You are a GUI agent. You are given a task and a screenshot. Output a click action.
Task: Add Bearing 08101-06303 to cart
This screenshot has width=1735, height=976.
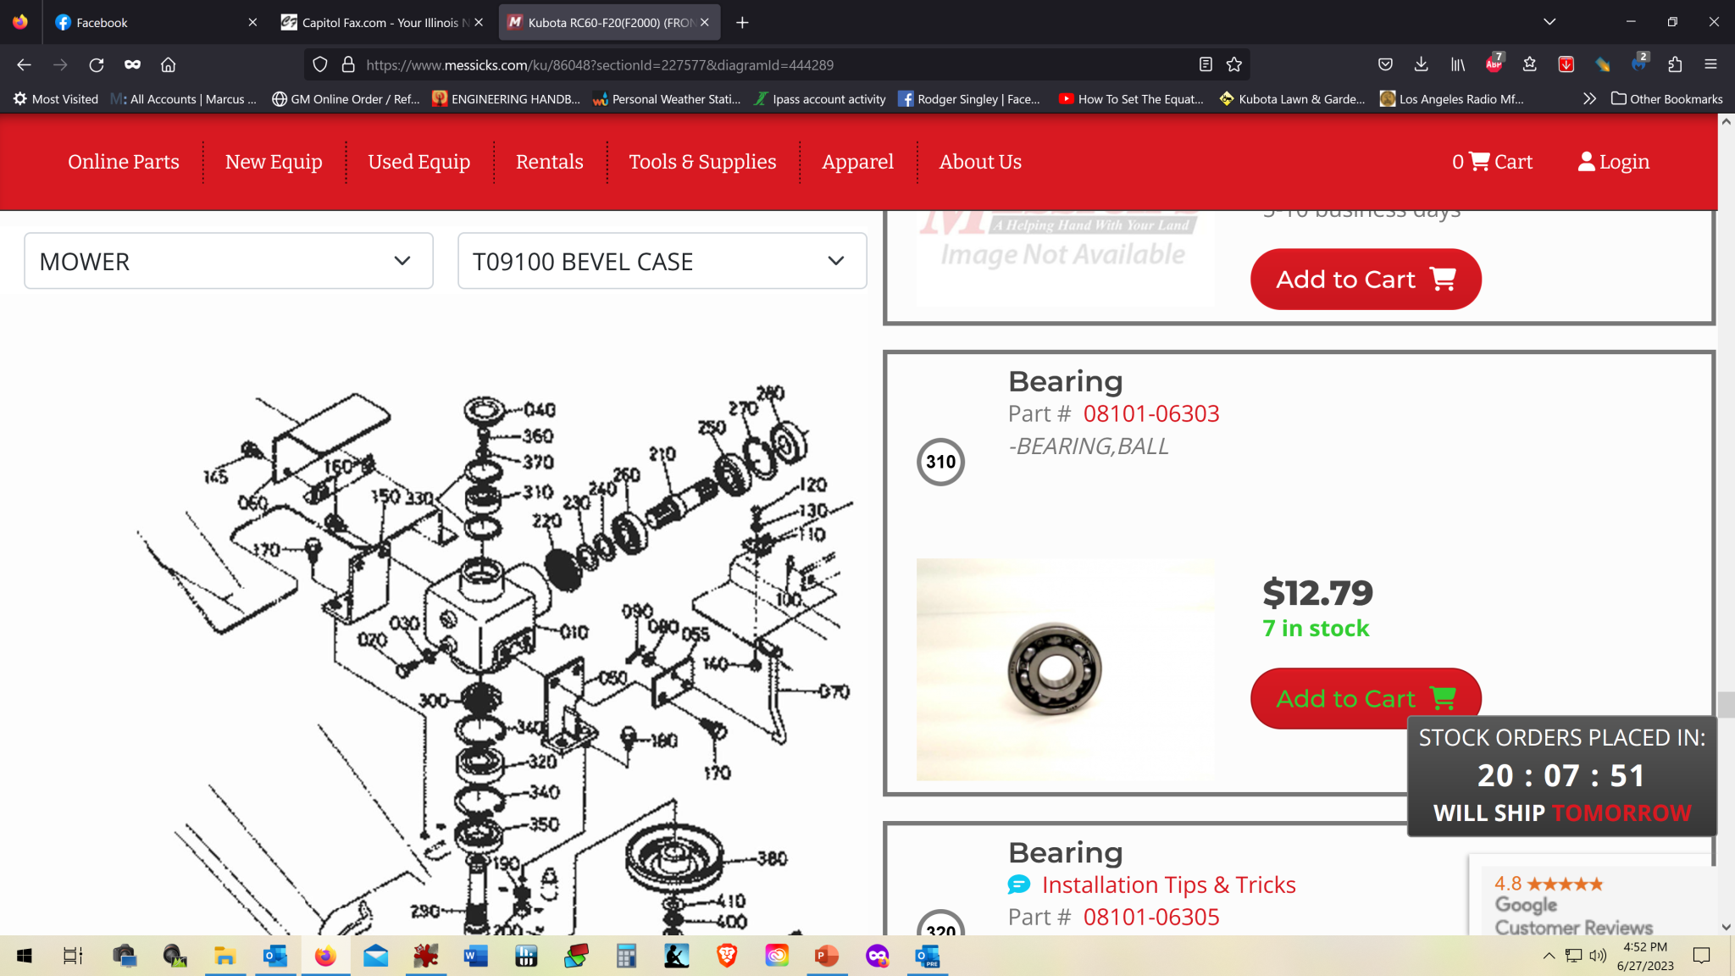(x=1366, y=698)
